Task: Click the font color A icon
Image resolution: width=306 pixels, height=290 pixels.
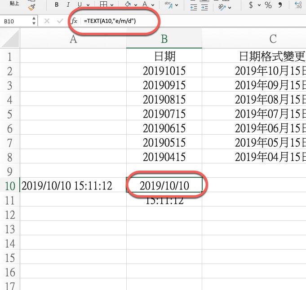Action: (145, 4)
